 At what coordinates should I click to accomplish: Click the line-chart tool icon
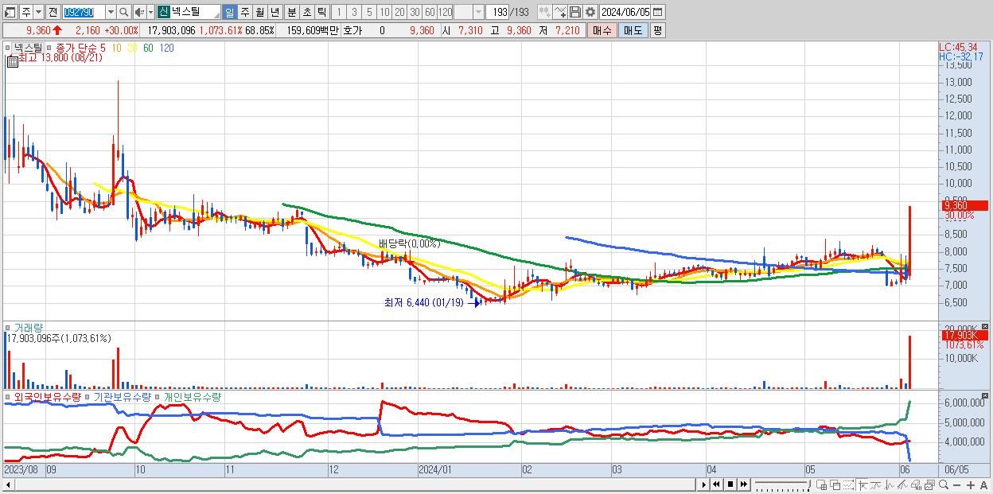click(876, 484)
